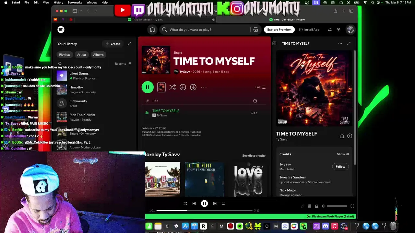415x233 pixels.
Task: Filter library by Playlists chip
Action: [65, 55]
